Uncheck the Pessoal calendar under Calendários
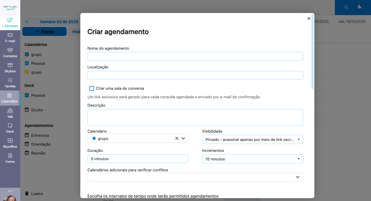 coord(27,63)
